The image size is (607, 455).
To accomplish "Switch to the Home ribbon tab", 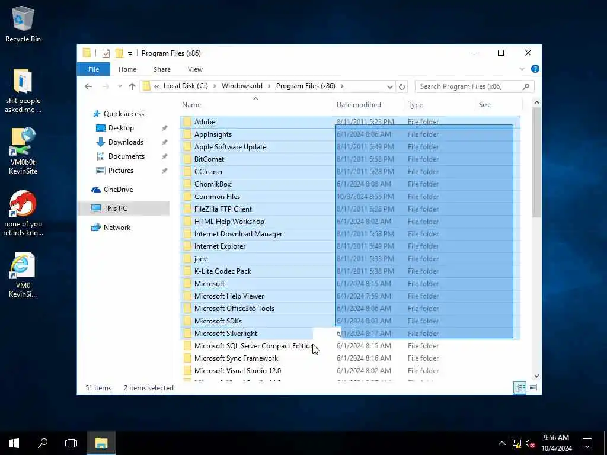I will [127, 69].
